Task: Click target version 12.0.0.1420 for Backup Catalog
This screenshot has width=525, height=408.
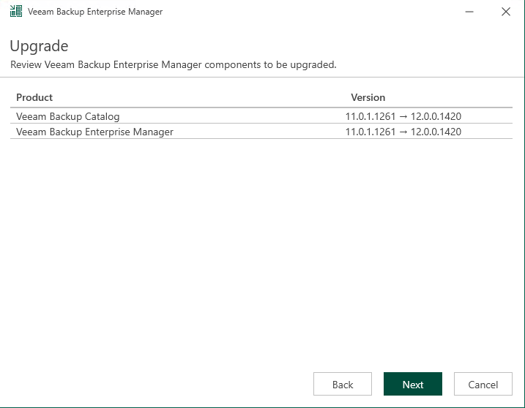Action: tap(436, 116)
